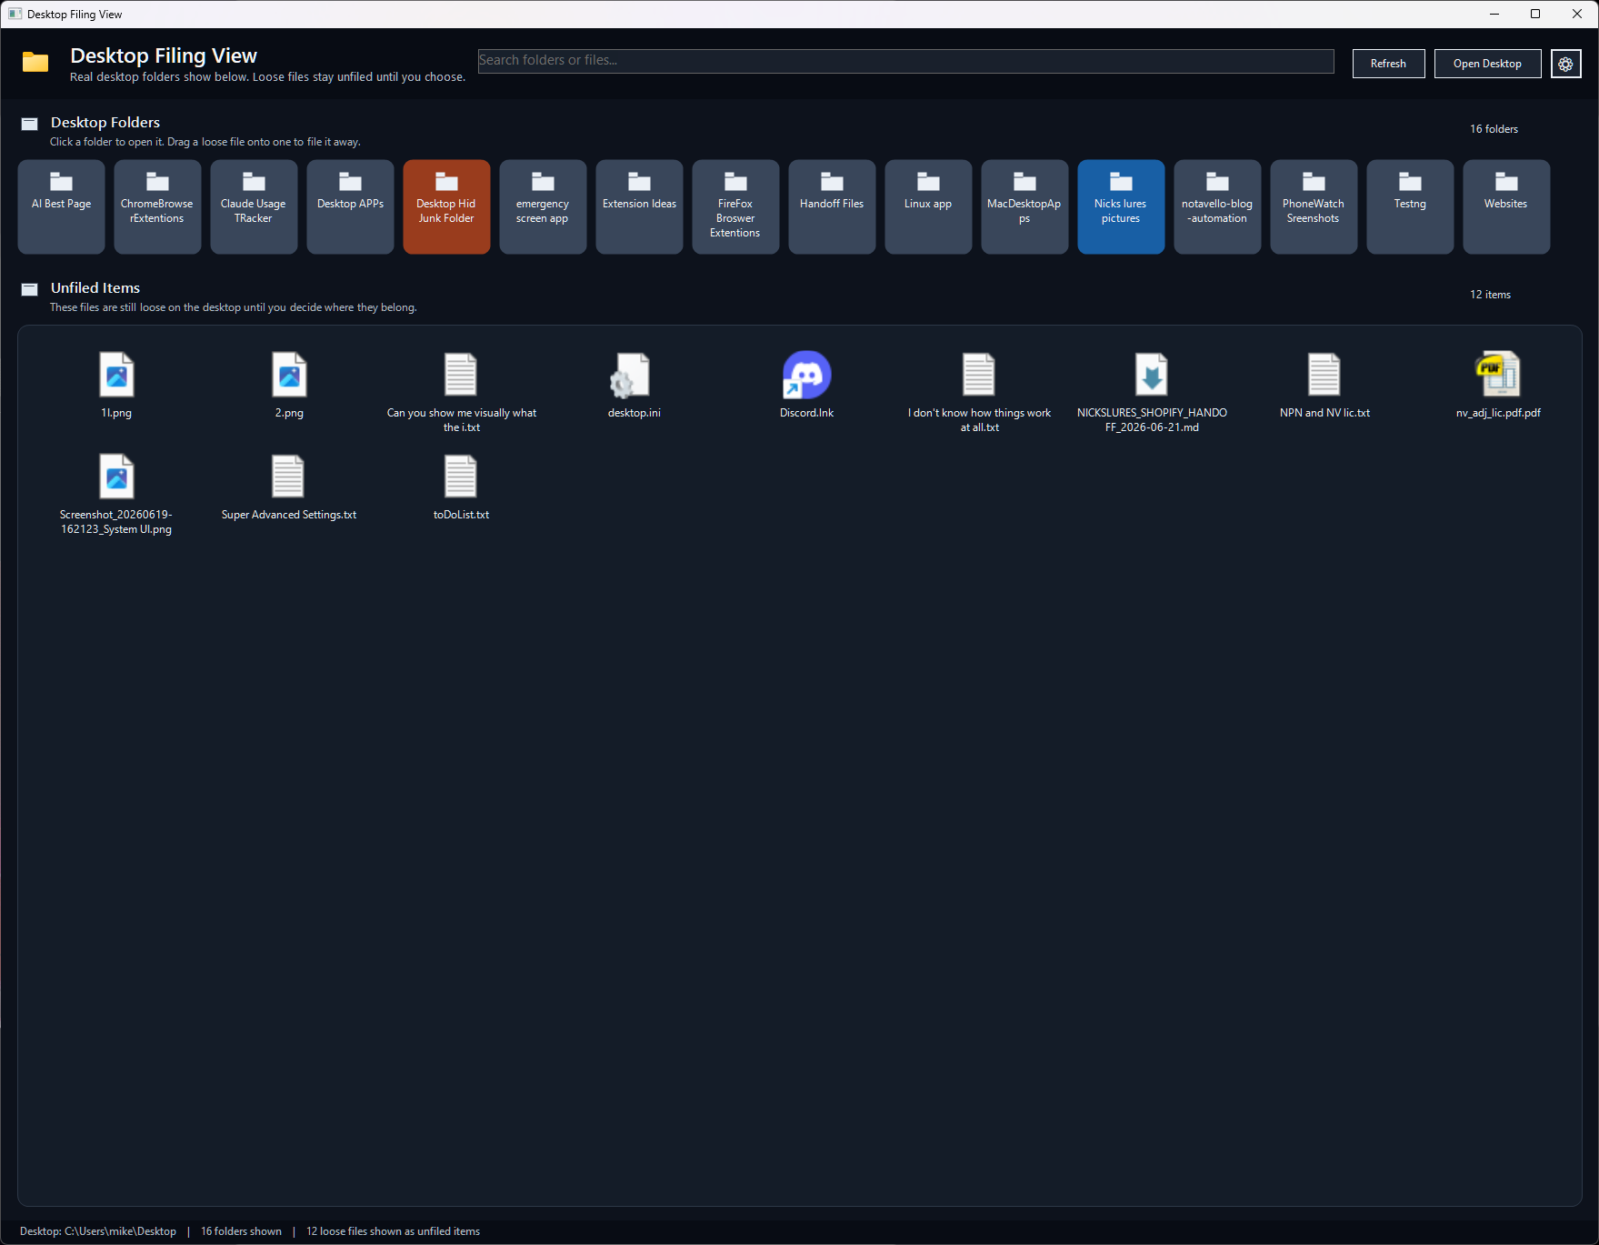The image size is (1599, 1245).
Task: Minimize the Desktop Filing View window
Action: 1494,14
